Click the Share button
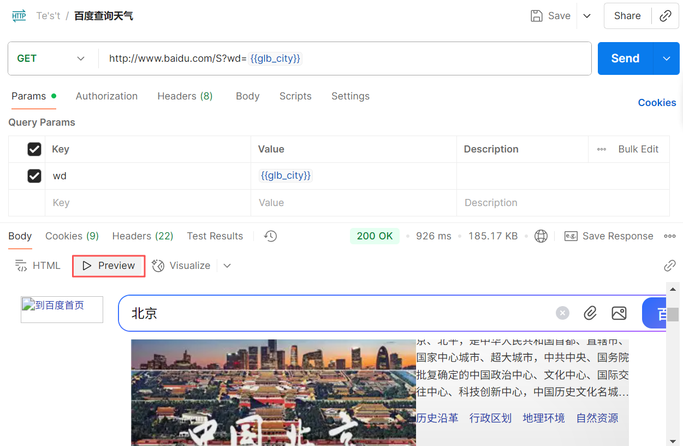 [627, 16]
